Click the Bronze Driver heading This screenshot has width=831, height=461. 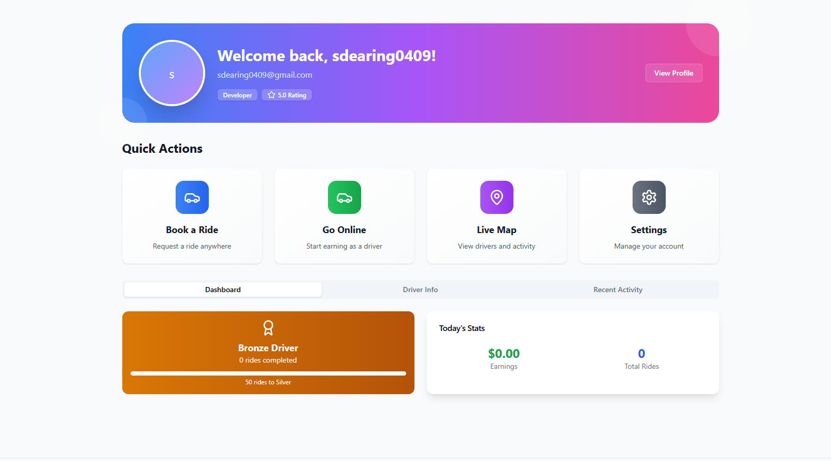268,348
